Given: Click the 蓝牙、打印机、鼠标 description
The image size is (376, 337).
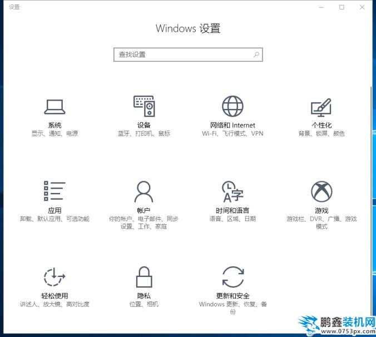Looking at the screenshot, I should pyautogui.click(x=144, y=133).
